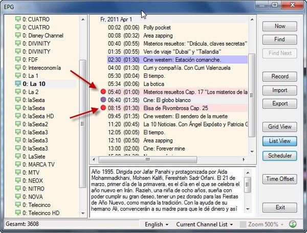Open the English language dropdown
The height and width of the screenshot is (233, 307).
coord(157,224)
